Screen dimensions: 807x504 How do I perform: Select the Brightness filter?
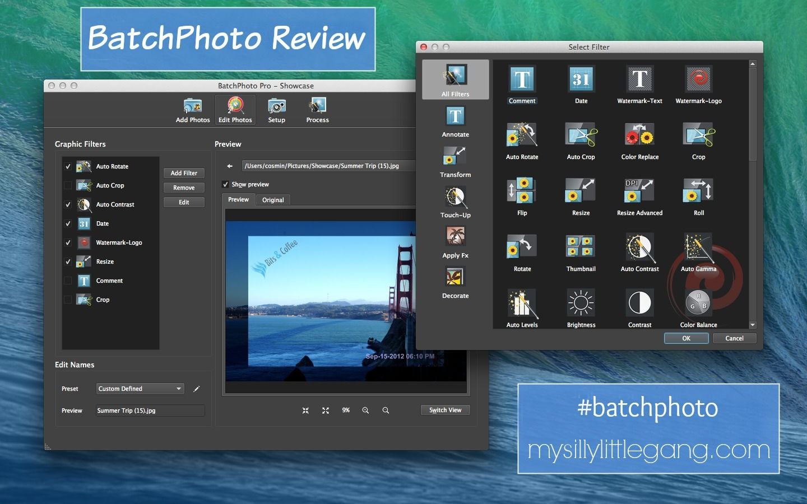pos(581,309)
